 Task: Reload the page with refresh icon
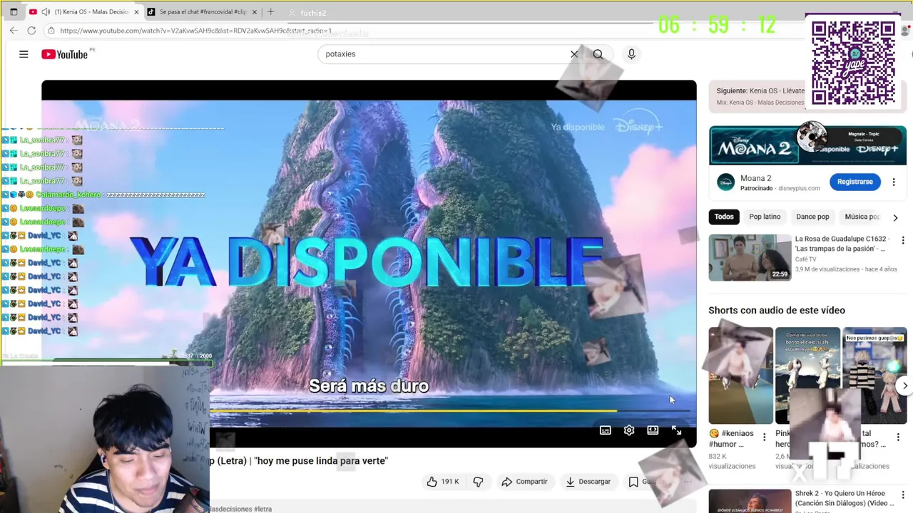pos(31,31)
